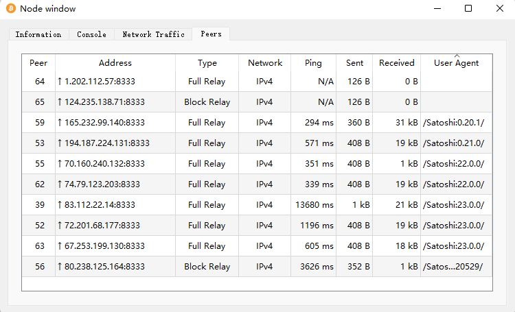Screen dimensions: 515x312
Task: Click the 1196 ms ping value
Action: point(317,226)
